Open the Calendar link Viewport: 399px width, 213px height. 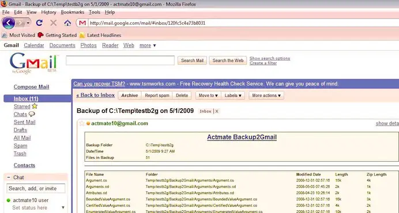[34, 45]
